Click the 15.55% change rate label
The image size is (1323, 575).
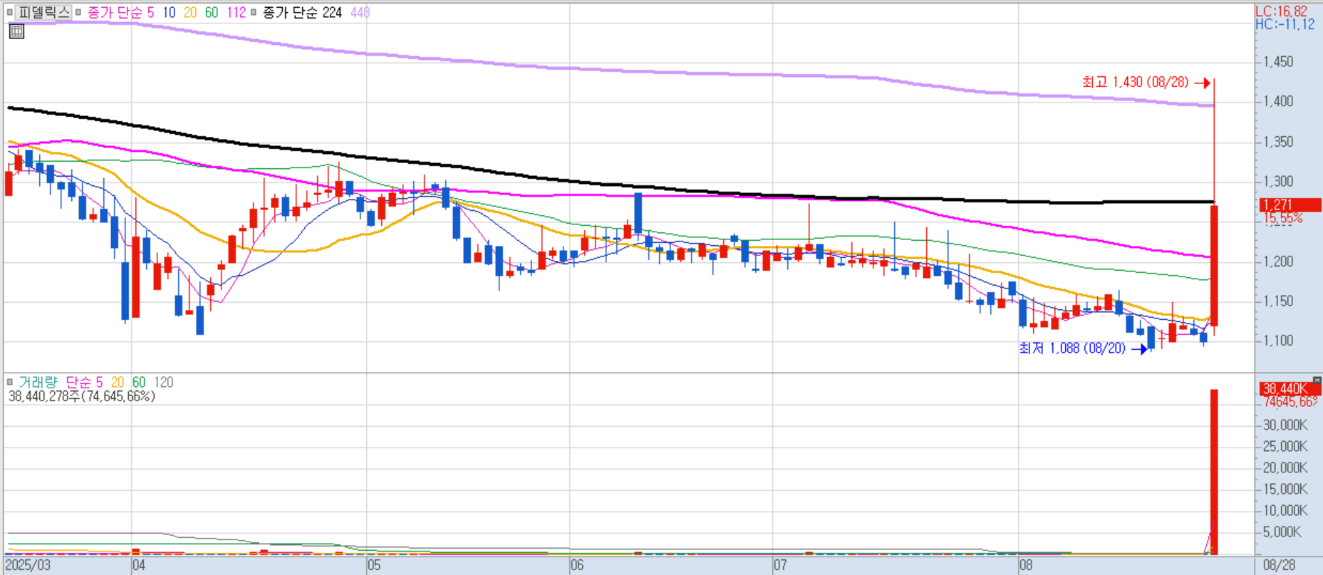tap(1283, 218)
